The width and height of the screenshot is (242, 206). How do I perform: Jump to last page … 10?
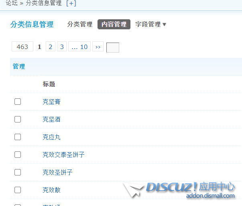click(79, 47)
